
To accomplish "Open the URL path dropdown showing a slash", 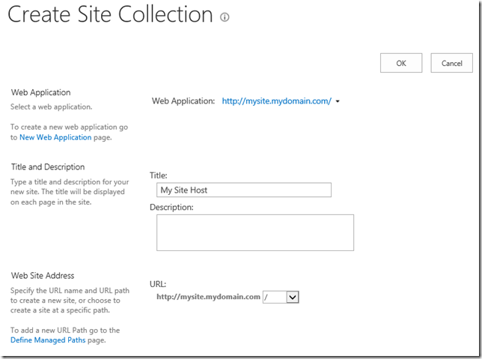I will 293,298.
